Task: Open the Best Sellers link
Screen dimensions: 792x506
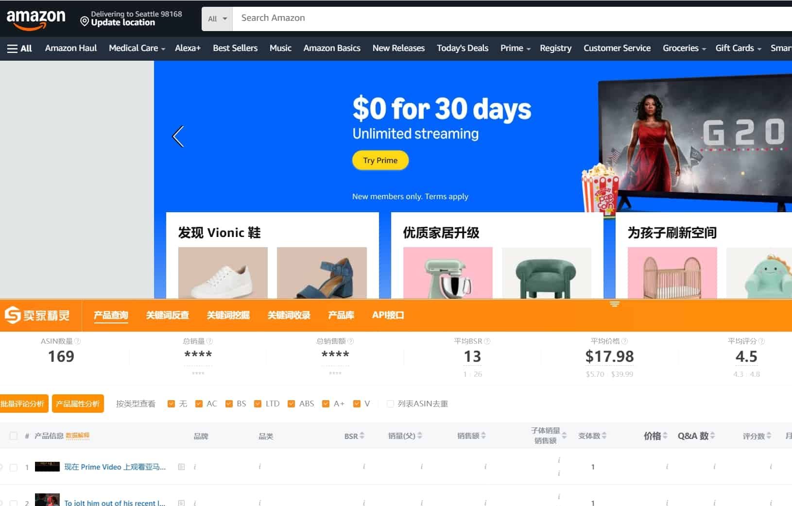Action: pos(235,48)
